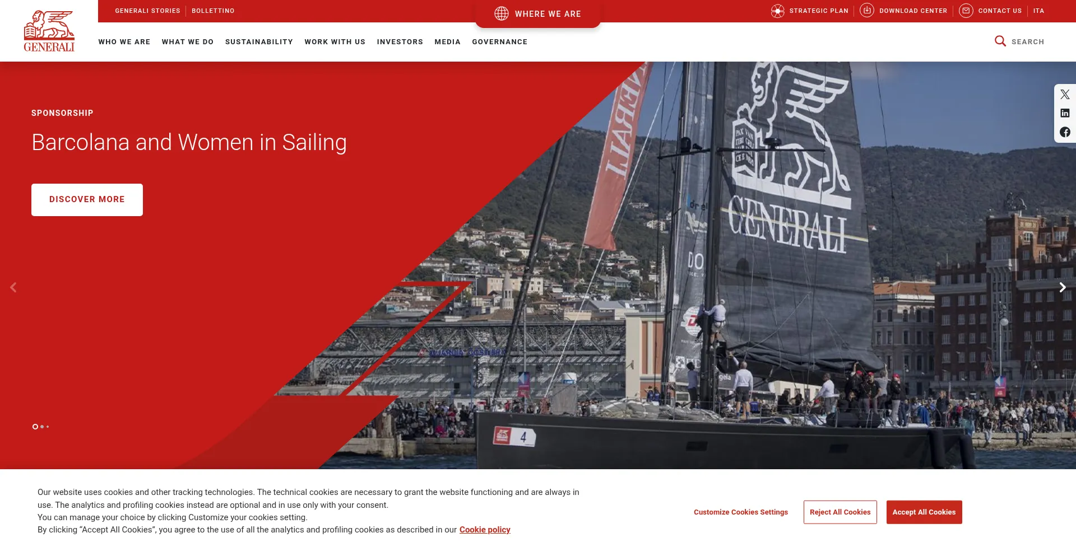Screen dimensions: 1076x556
Task: Select the second carousel slide dot
Action: tap(42, 427)
